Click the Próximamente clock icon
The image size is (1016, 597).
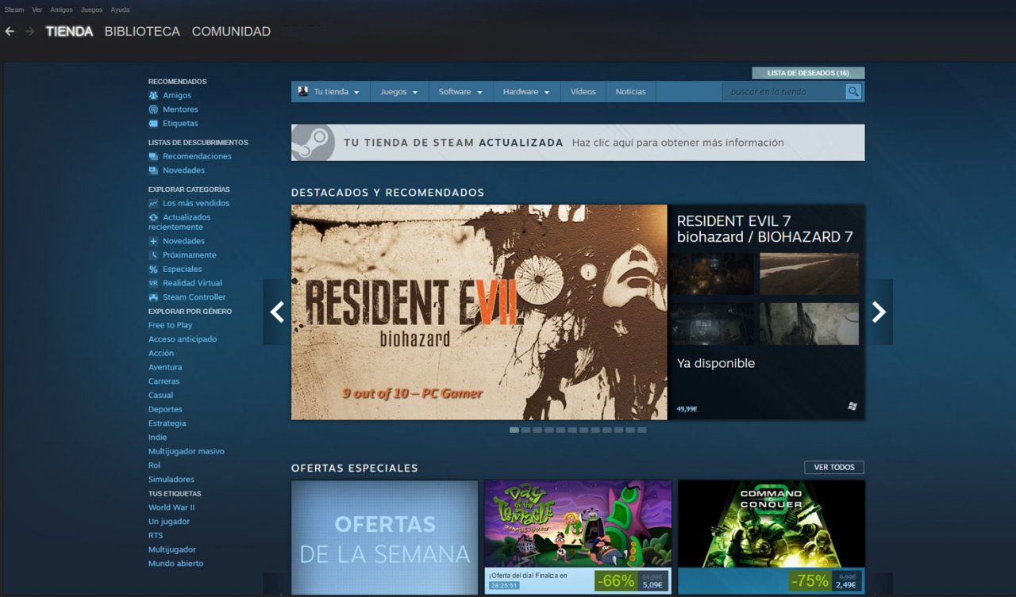pyautogui.click(x=152, y=254)
